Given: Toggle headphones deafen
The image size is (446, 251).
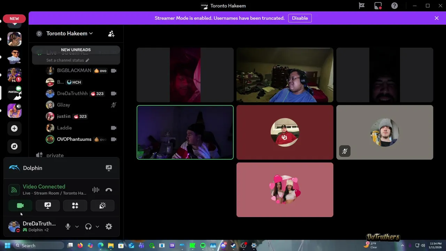Looking at the screenshot, I should coord(88,227).
